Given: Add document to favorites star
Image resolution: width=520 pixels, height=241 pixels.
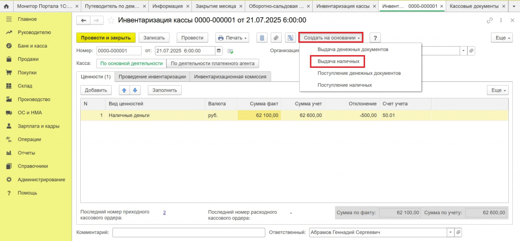Looking at the screenshot, I should click(111, 20).
